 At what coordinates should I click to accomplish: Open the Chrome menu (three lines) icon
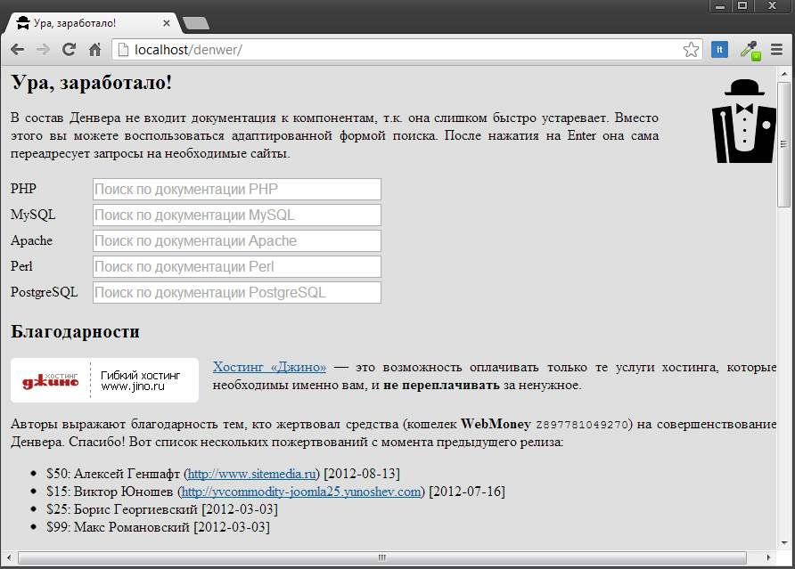pos(776,50)
